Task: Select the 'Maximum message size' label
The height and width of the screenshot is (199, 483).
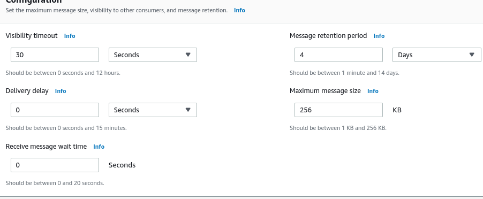Action: (325, 91)
